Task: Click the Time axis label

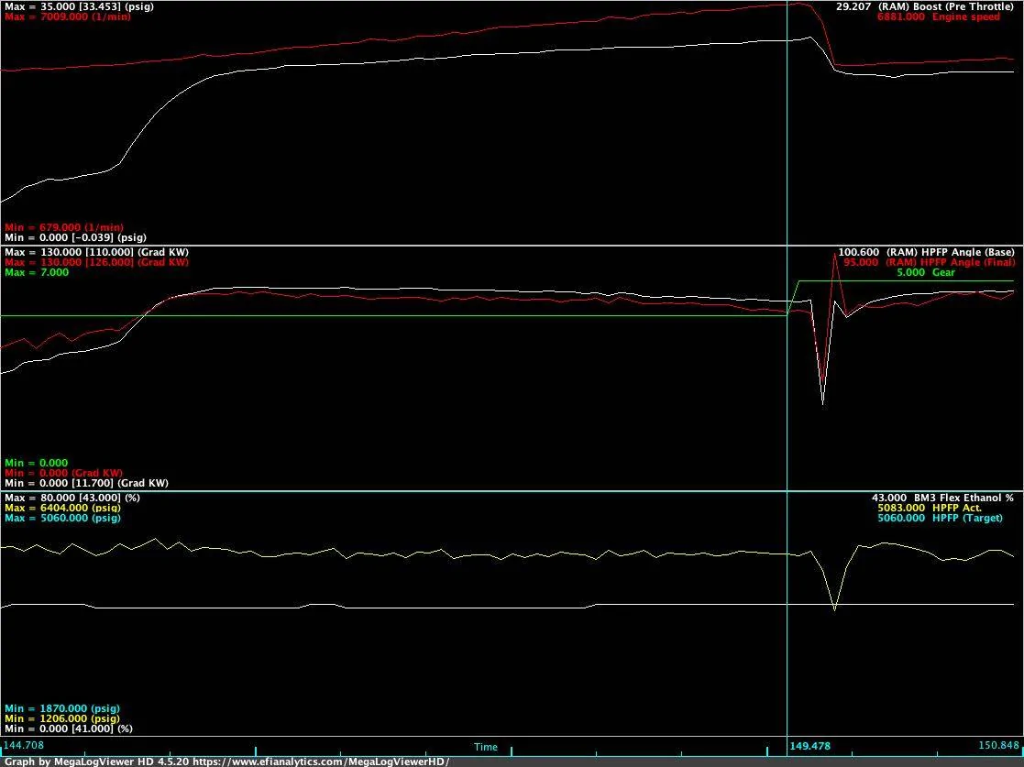Action: point(486,747)
